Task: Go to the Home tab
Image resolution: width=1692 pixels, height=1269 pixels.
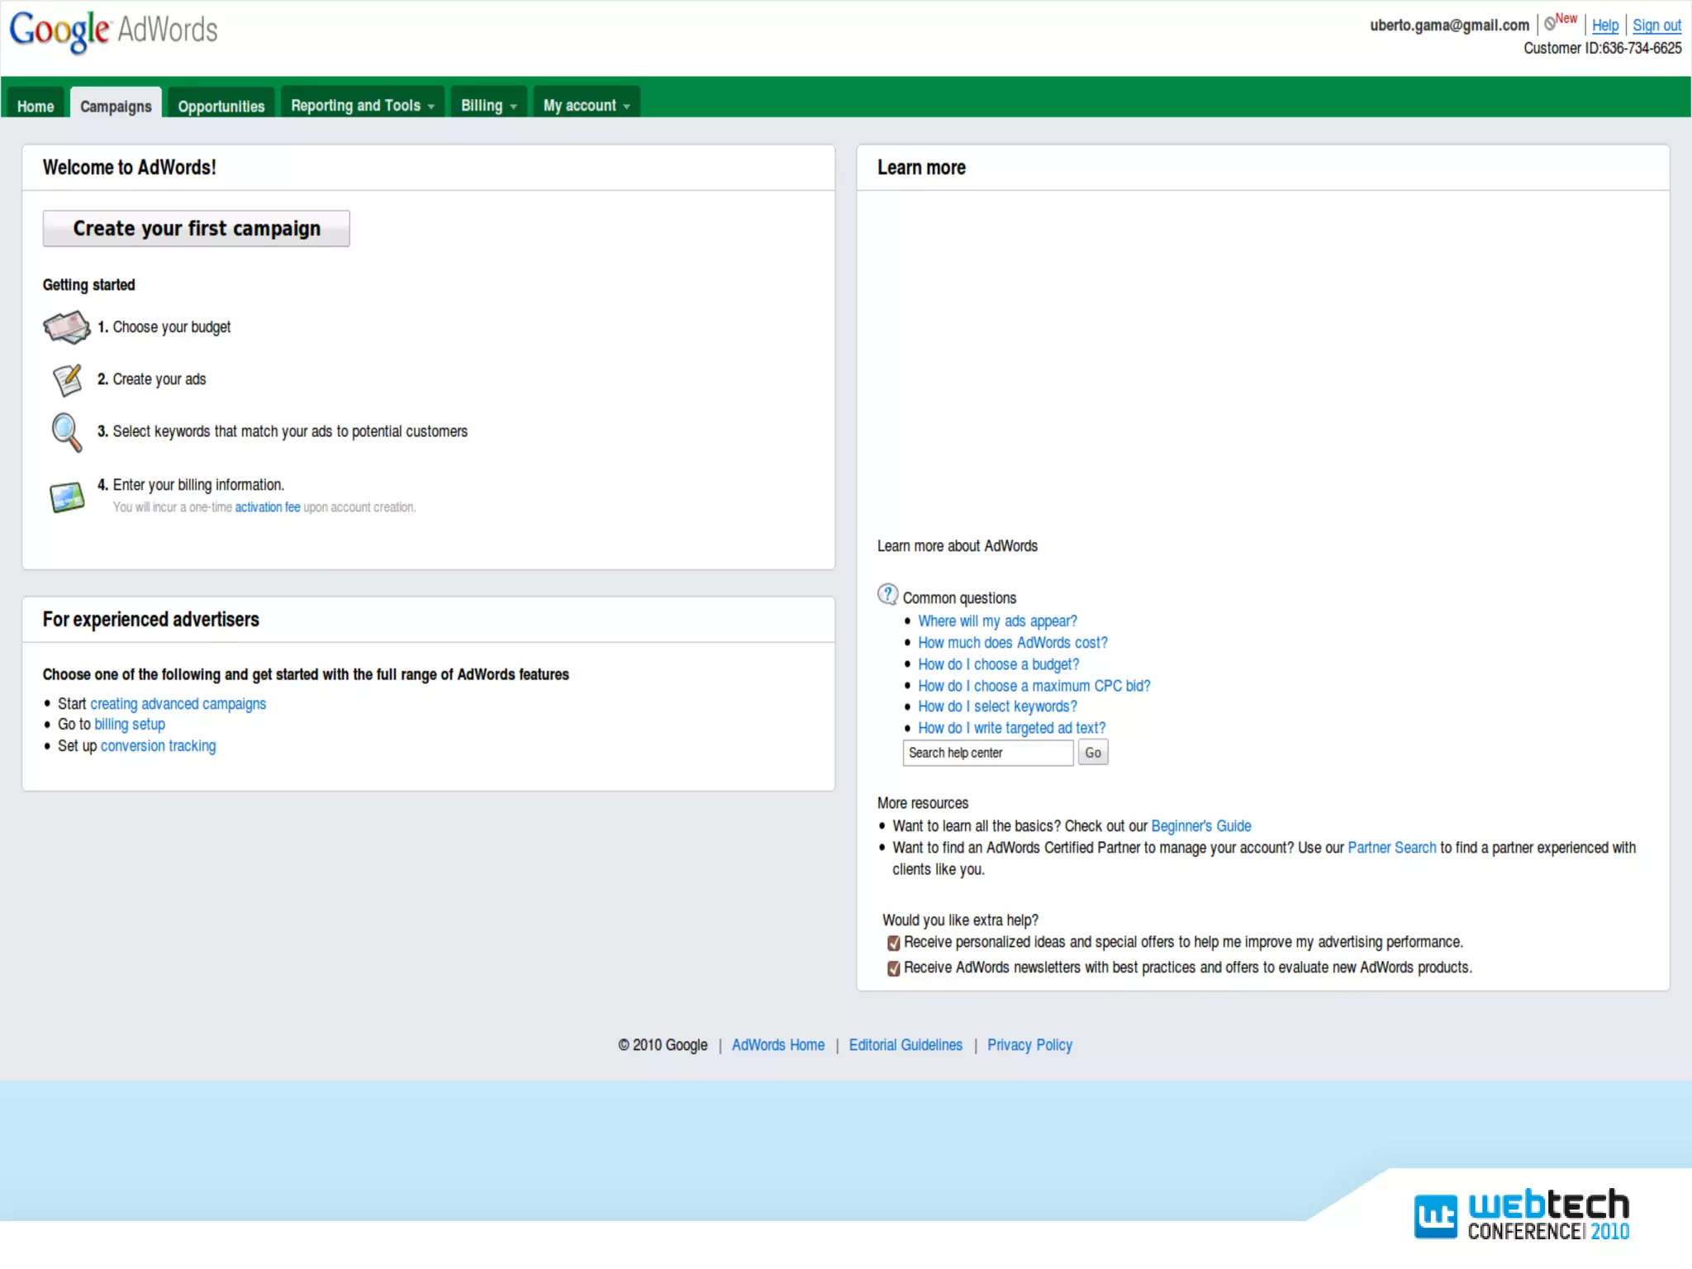Action: point(36,107)
